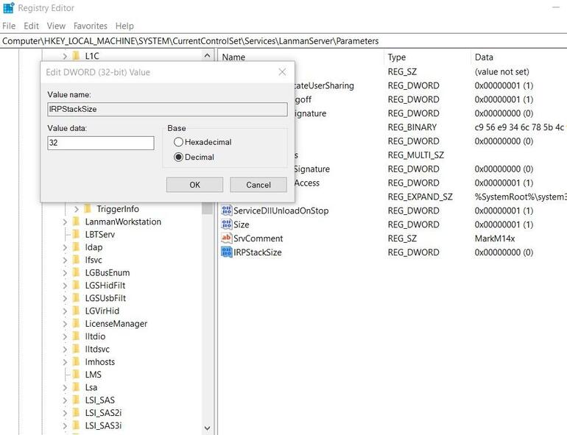The height and width of the screenshot is (435, 567).
Task: Click the LanmanWorkstation folder icon
Action: tap(76, 222)
